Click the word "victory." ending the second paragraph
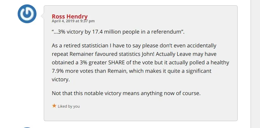 click(x=61, y=80)
